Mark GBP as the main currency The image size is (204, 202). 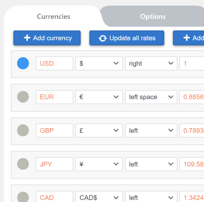(23, 130)
